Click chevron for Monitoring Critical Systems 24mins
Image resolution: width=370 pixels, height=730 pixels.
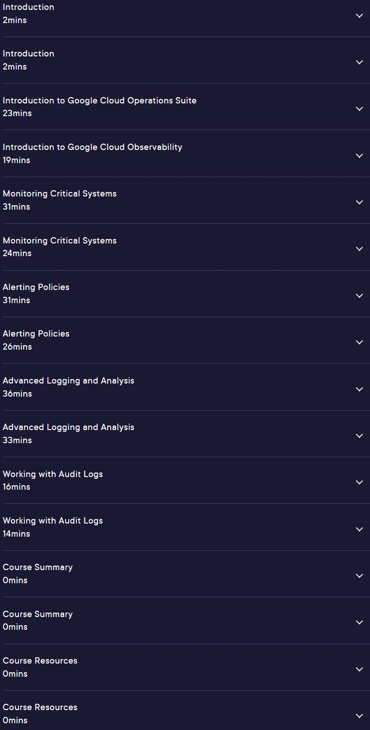[359, 249]
